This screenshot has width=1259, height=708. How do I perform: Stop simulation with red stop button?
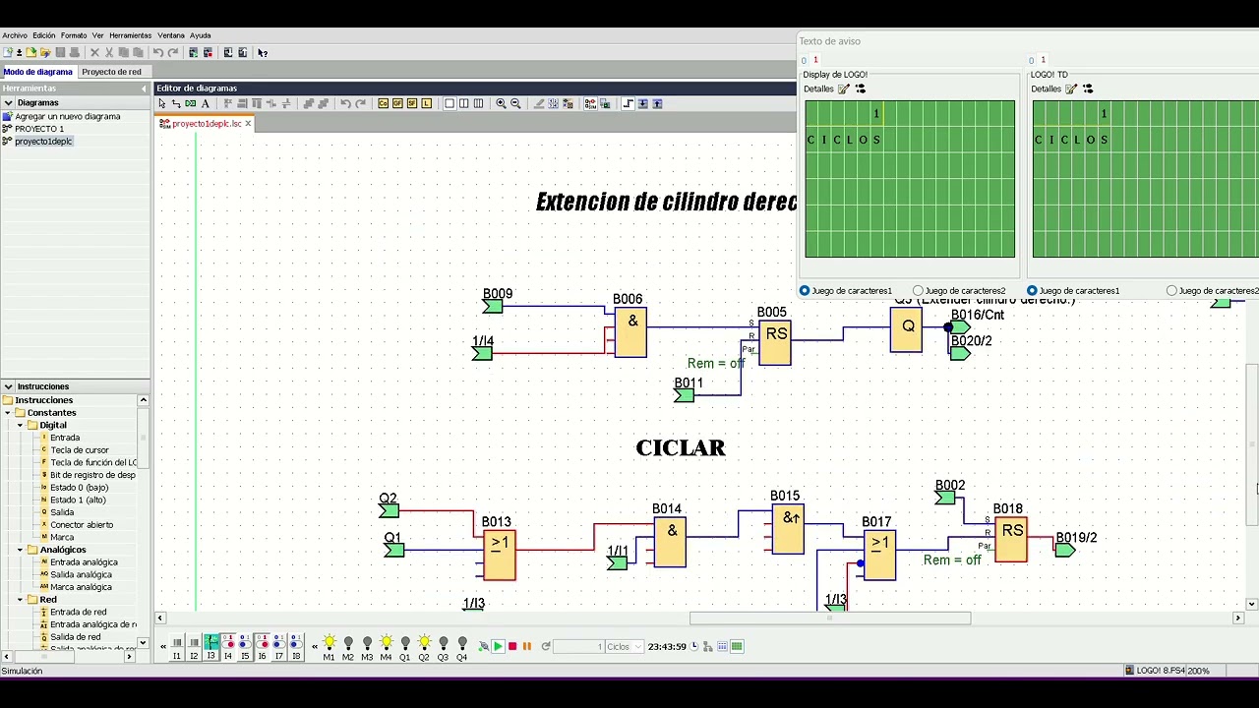tap(512, 646)
